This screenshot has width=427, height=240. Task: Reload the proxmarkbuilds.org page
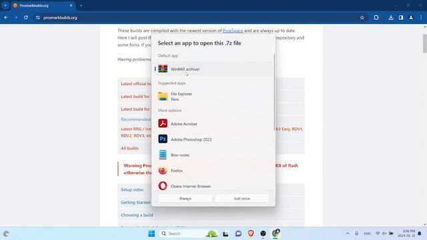26,17
